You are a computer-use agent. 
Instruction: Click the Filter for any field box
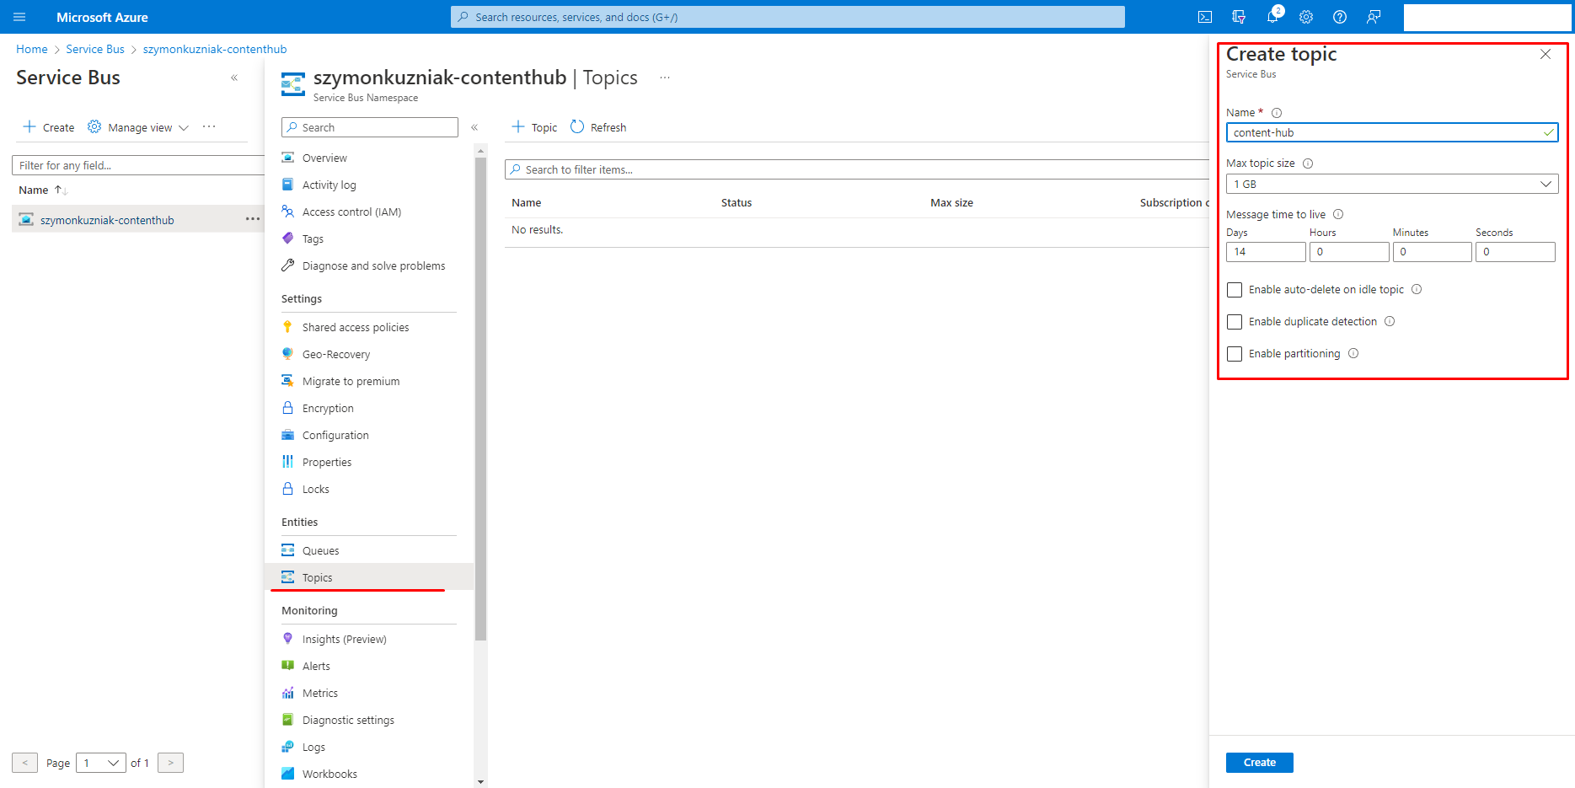tap(138, 165)
